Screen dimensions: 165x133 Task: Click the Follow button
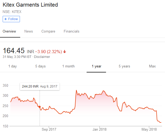pos(11,19)
